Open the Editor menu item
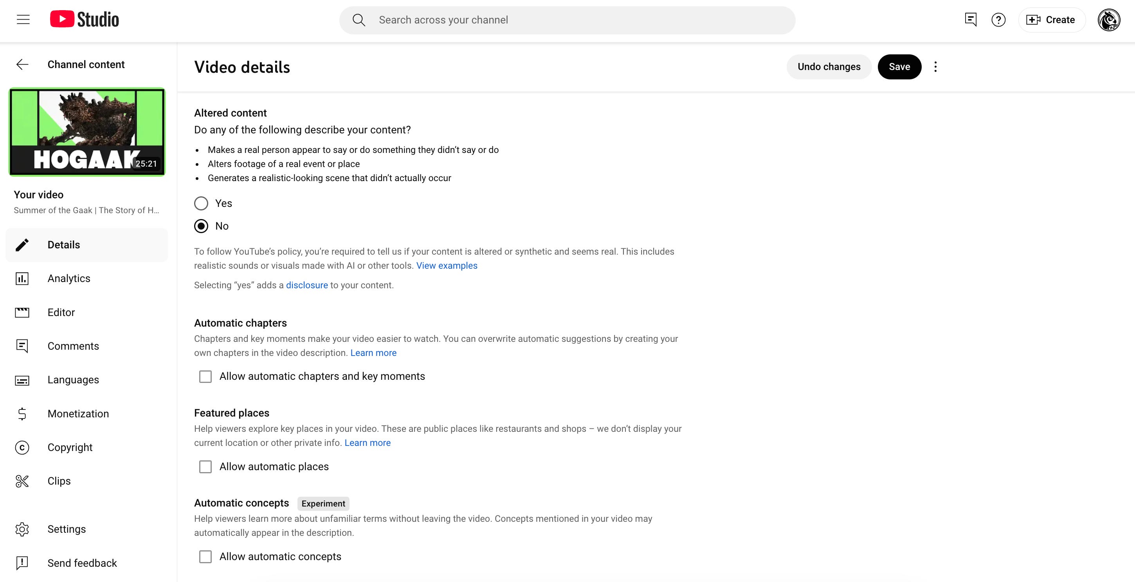This screenshot has height=582, width=1135. tap(87, 313)
